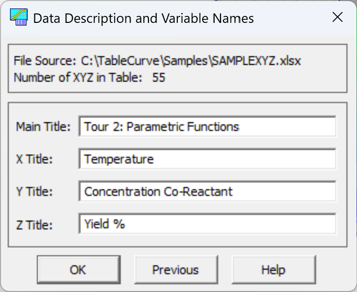Go back with the Previous button

click(176, 270)
